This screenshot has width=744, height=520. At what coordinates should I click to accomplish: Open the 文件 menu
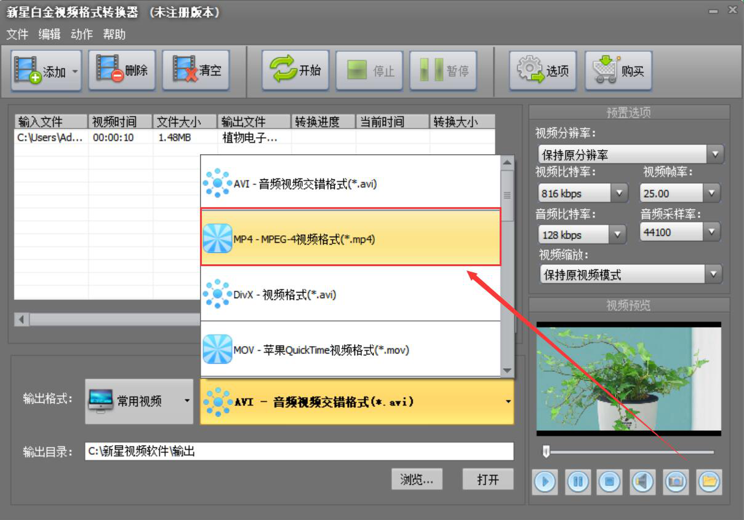coord(17,34)
